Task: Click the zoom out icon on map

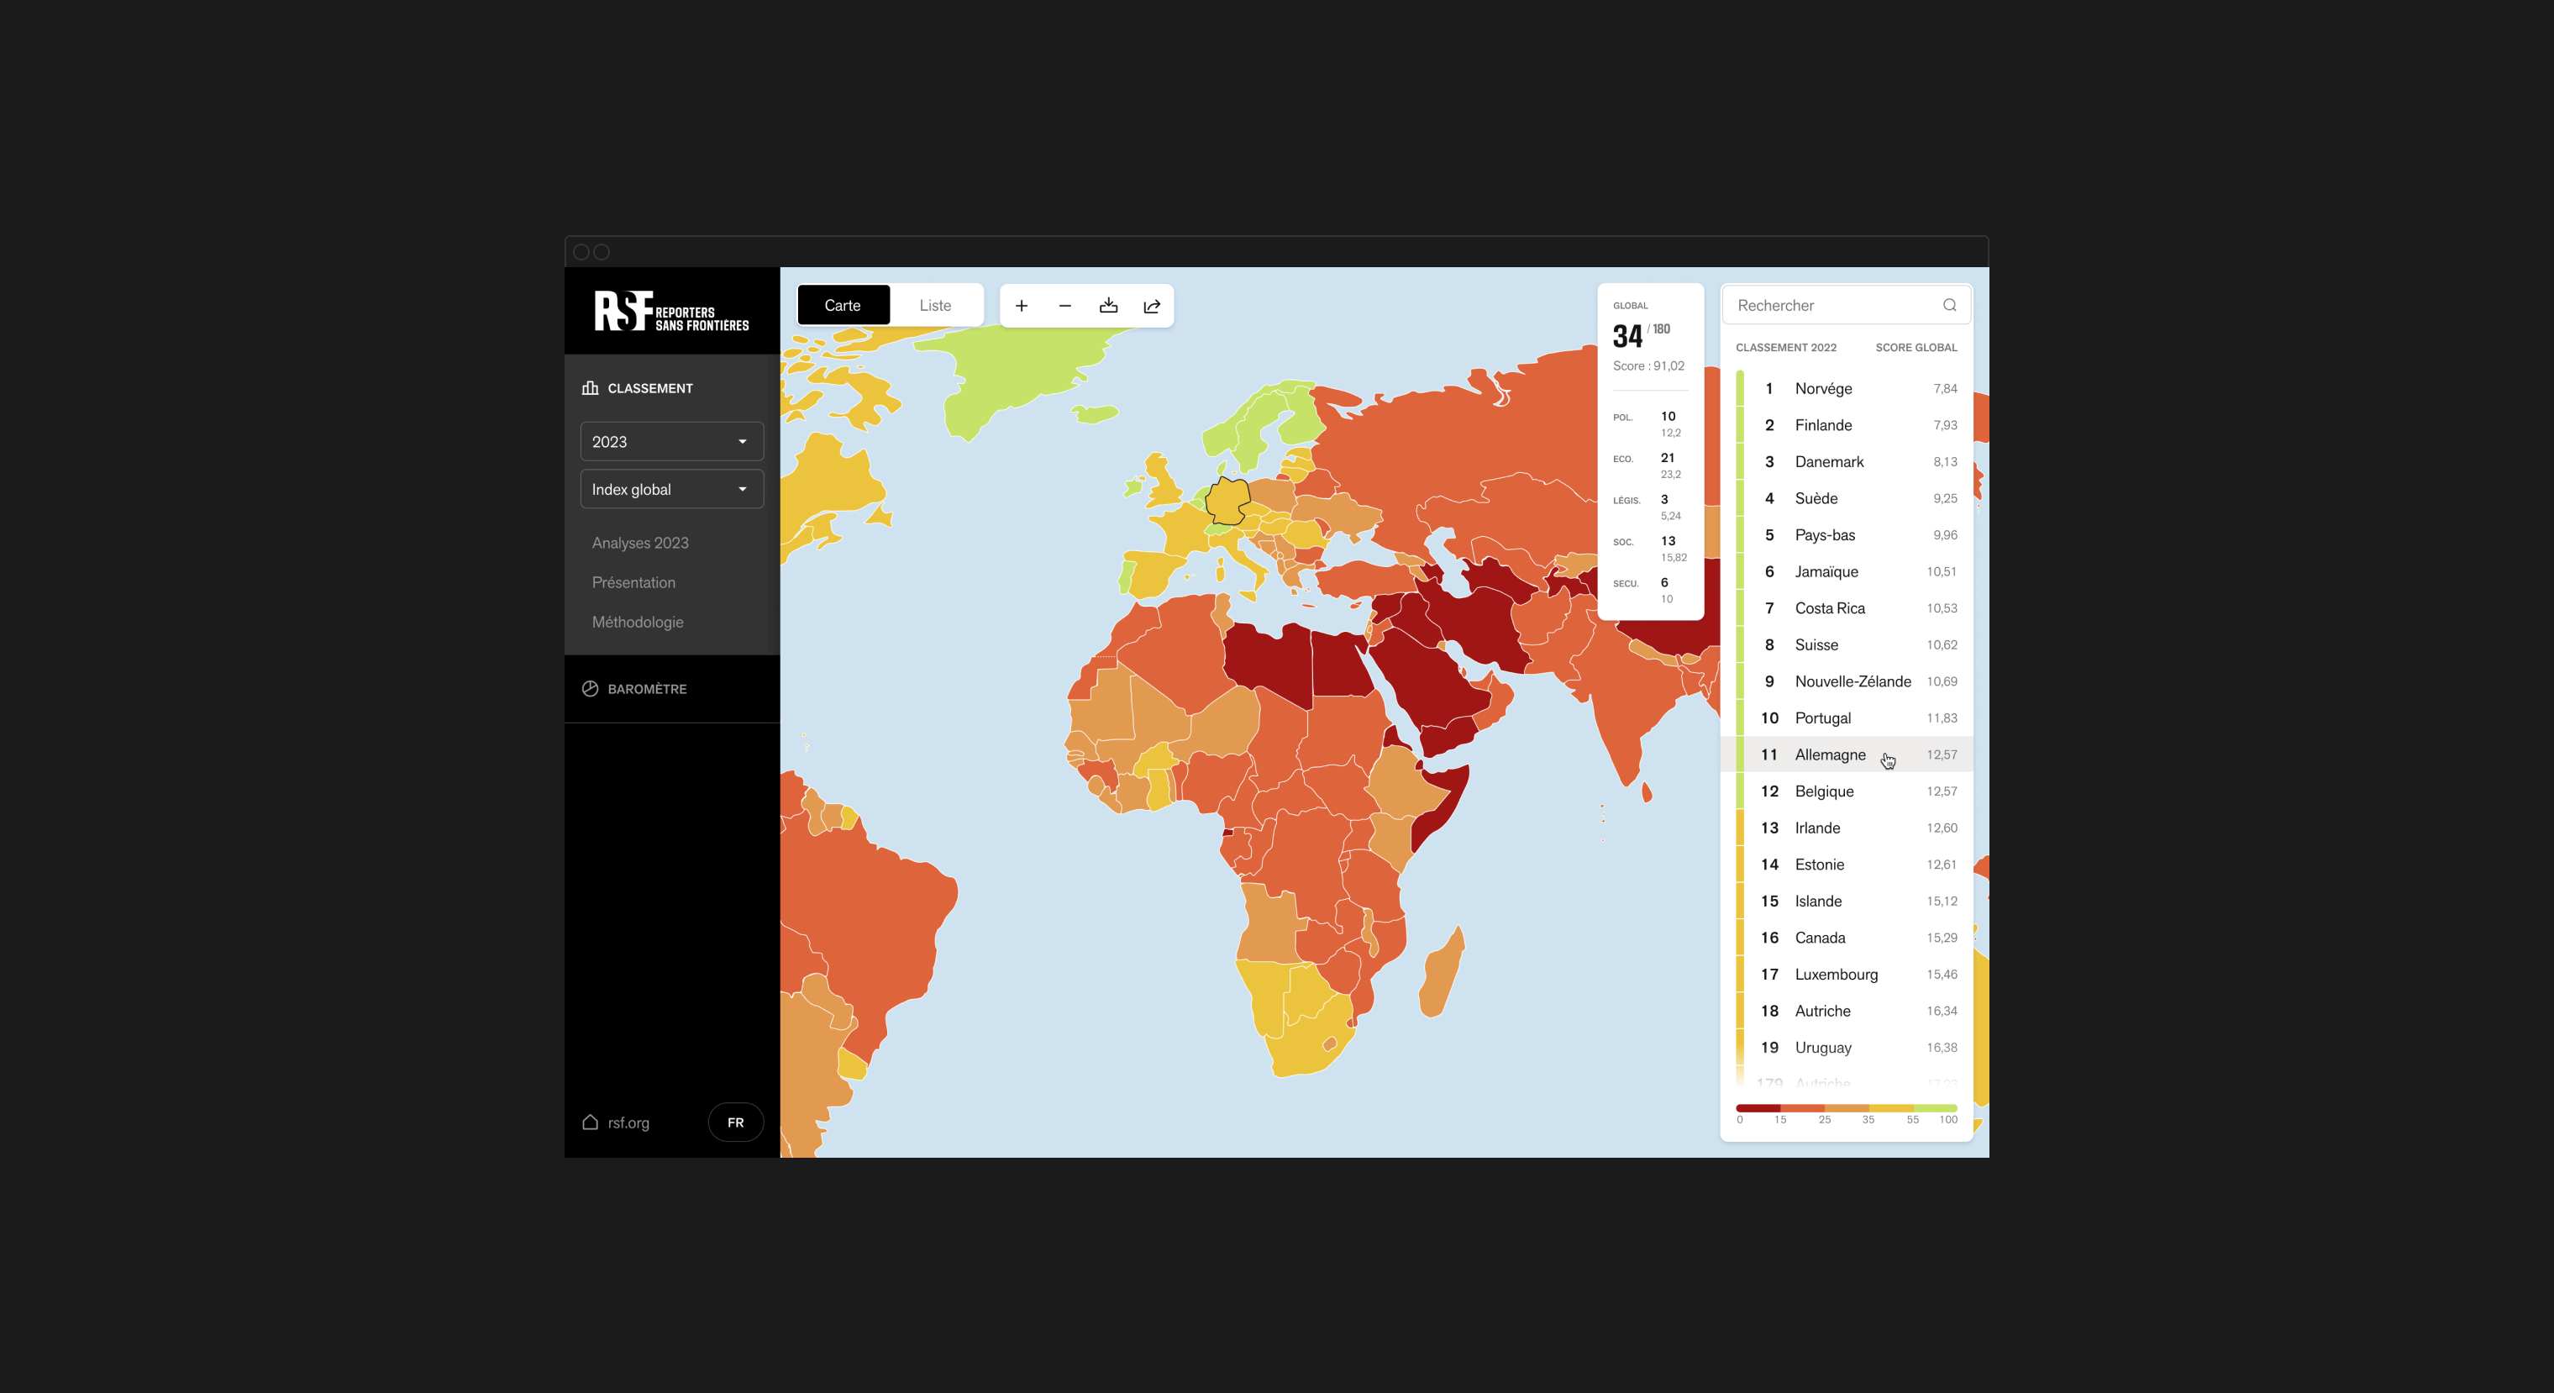Action: tap(1064, 305)
